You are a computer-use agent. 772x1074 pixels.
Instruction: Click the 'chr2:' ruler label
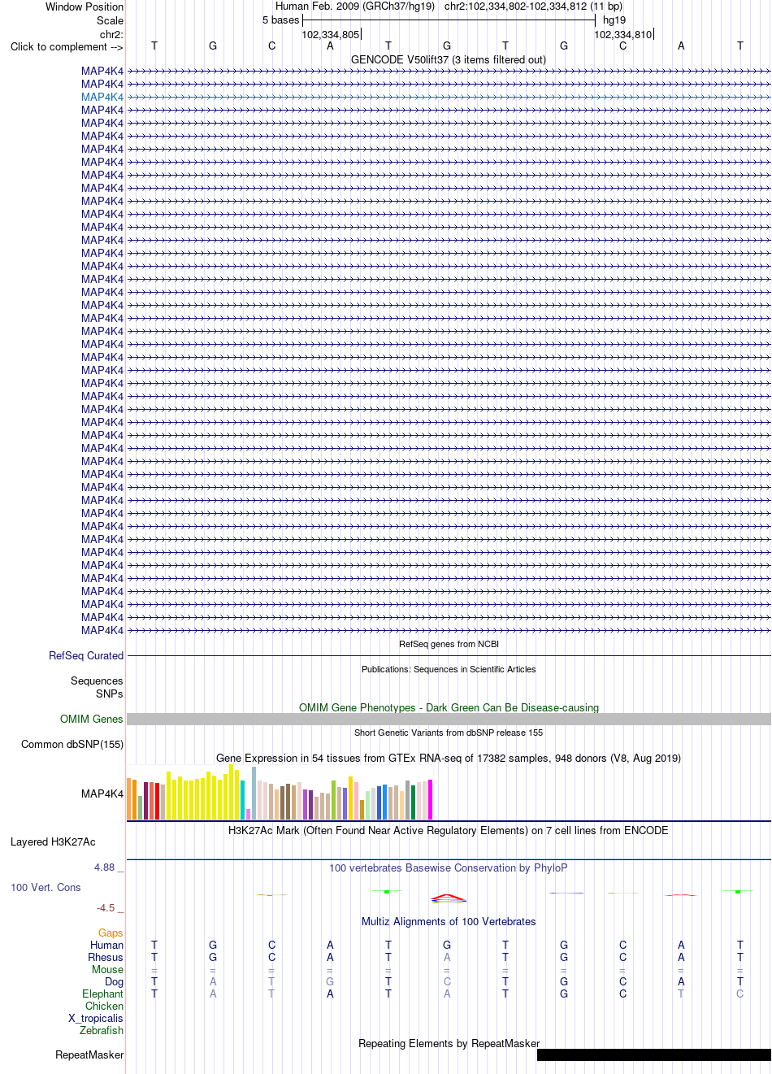click(x=111, y=34)
